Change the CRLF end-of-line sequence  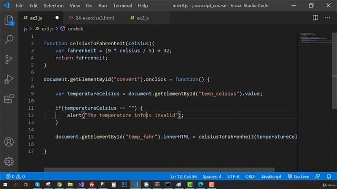tap(250, 176)
